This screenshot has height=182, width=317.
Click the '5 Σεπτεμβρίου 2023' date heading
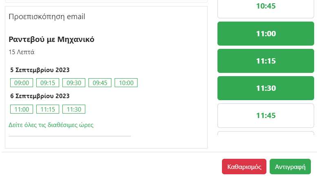coord(40,70)
